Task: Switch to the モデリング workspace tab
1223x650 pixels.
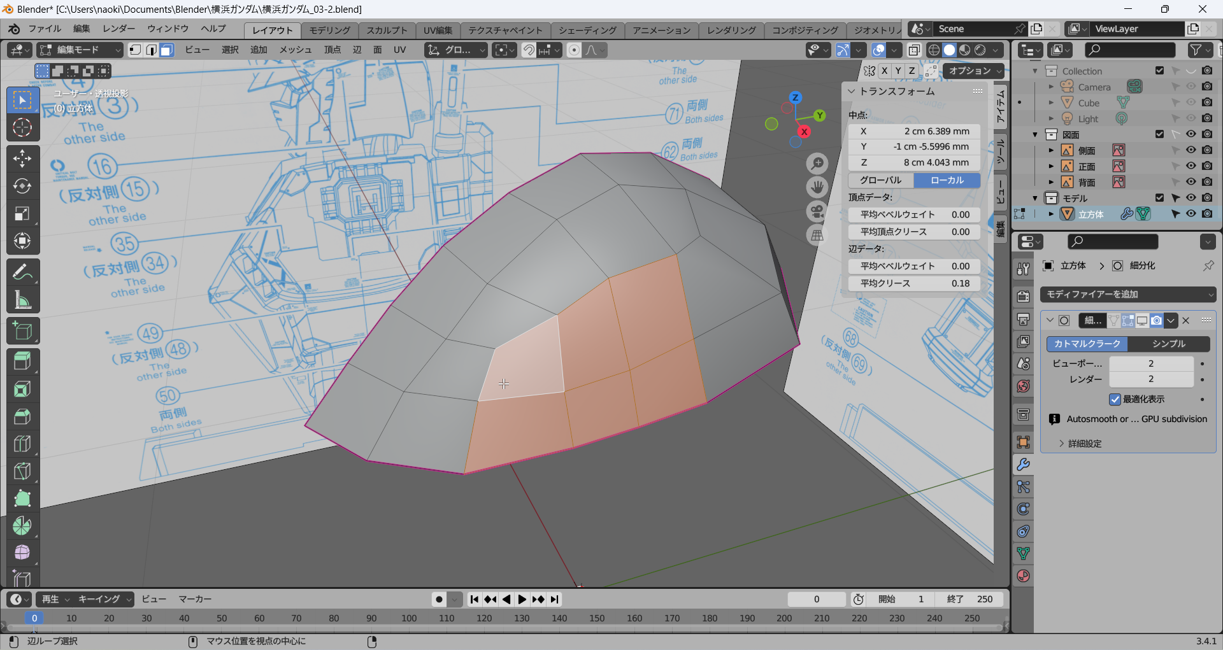Action: point(329,30)
